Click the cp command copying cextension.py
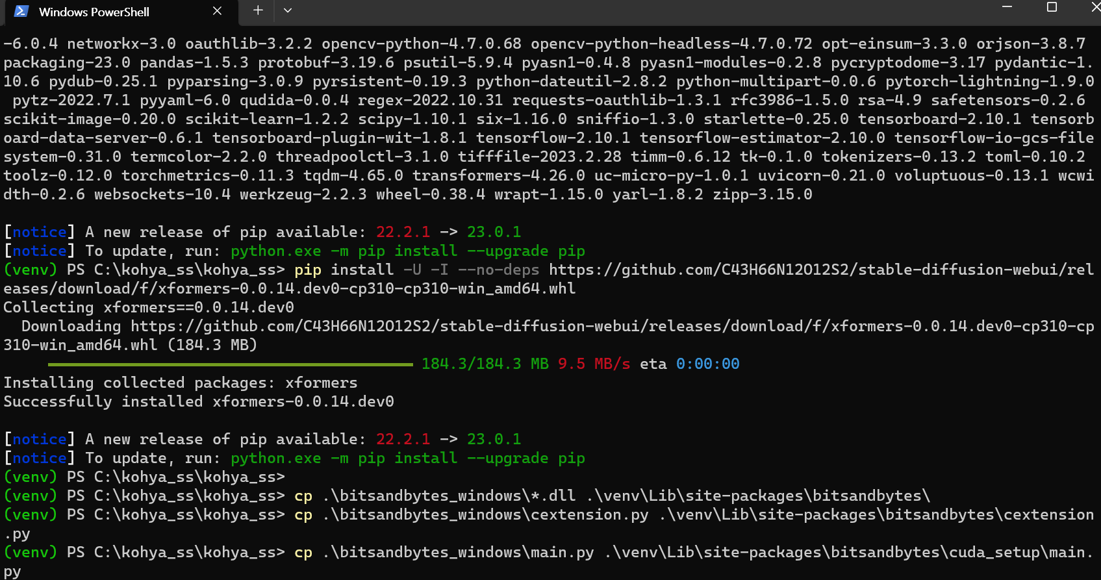The image size is (1101, 580). coord(549,523)
